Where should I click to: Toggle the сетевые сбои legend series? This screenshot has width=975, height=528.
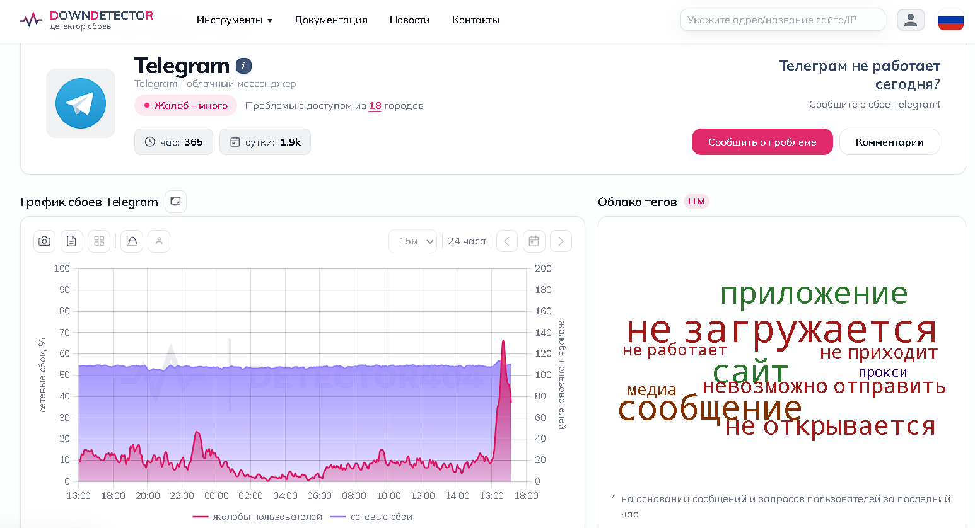point(371,517)
